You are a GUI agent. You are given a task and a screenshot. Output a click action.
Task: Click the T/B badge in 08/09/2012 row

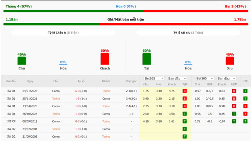(185, 122)
